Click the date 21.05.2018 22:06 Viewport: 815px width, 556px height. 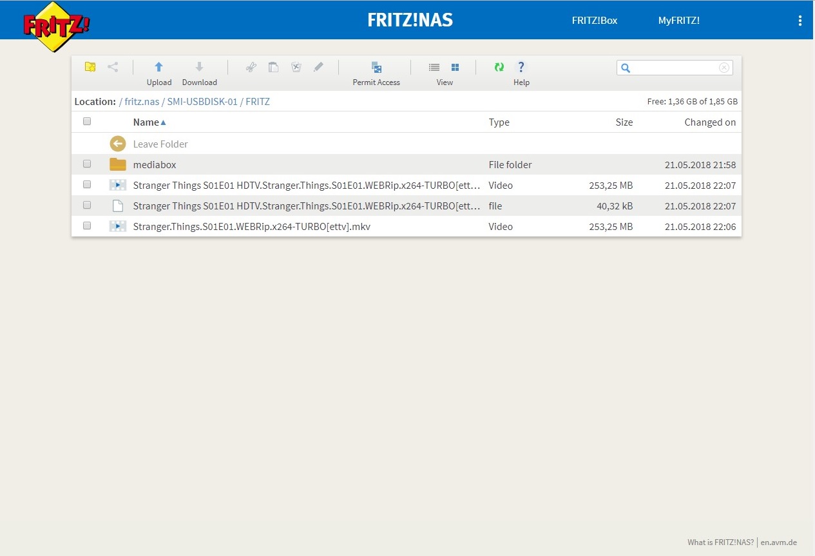coord(700,227)
